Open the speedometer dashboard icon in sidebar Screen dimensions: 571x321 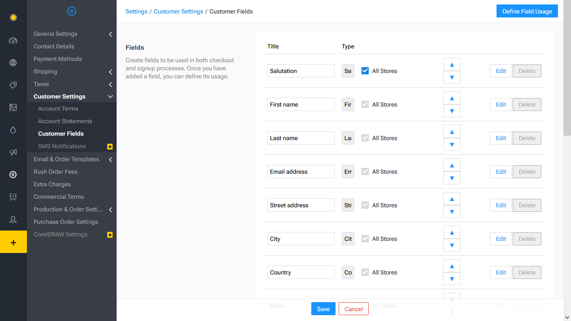(13, 40)
